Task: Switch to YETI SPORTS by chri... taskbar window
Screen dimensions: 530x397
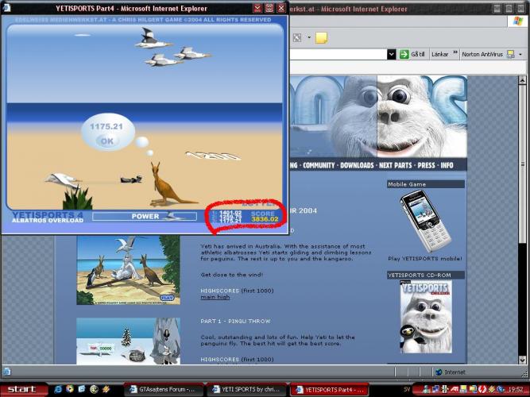Action: click(246, 390)
